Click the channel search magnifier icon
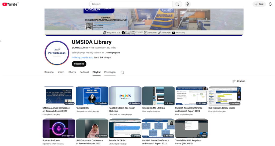Screen dimensions: 275x146 coord(122,72)
